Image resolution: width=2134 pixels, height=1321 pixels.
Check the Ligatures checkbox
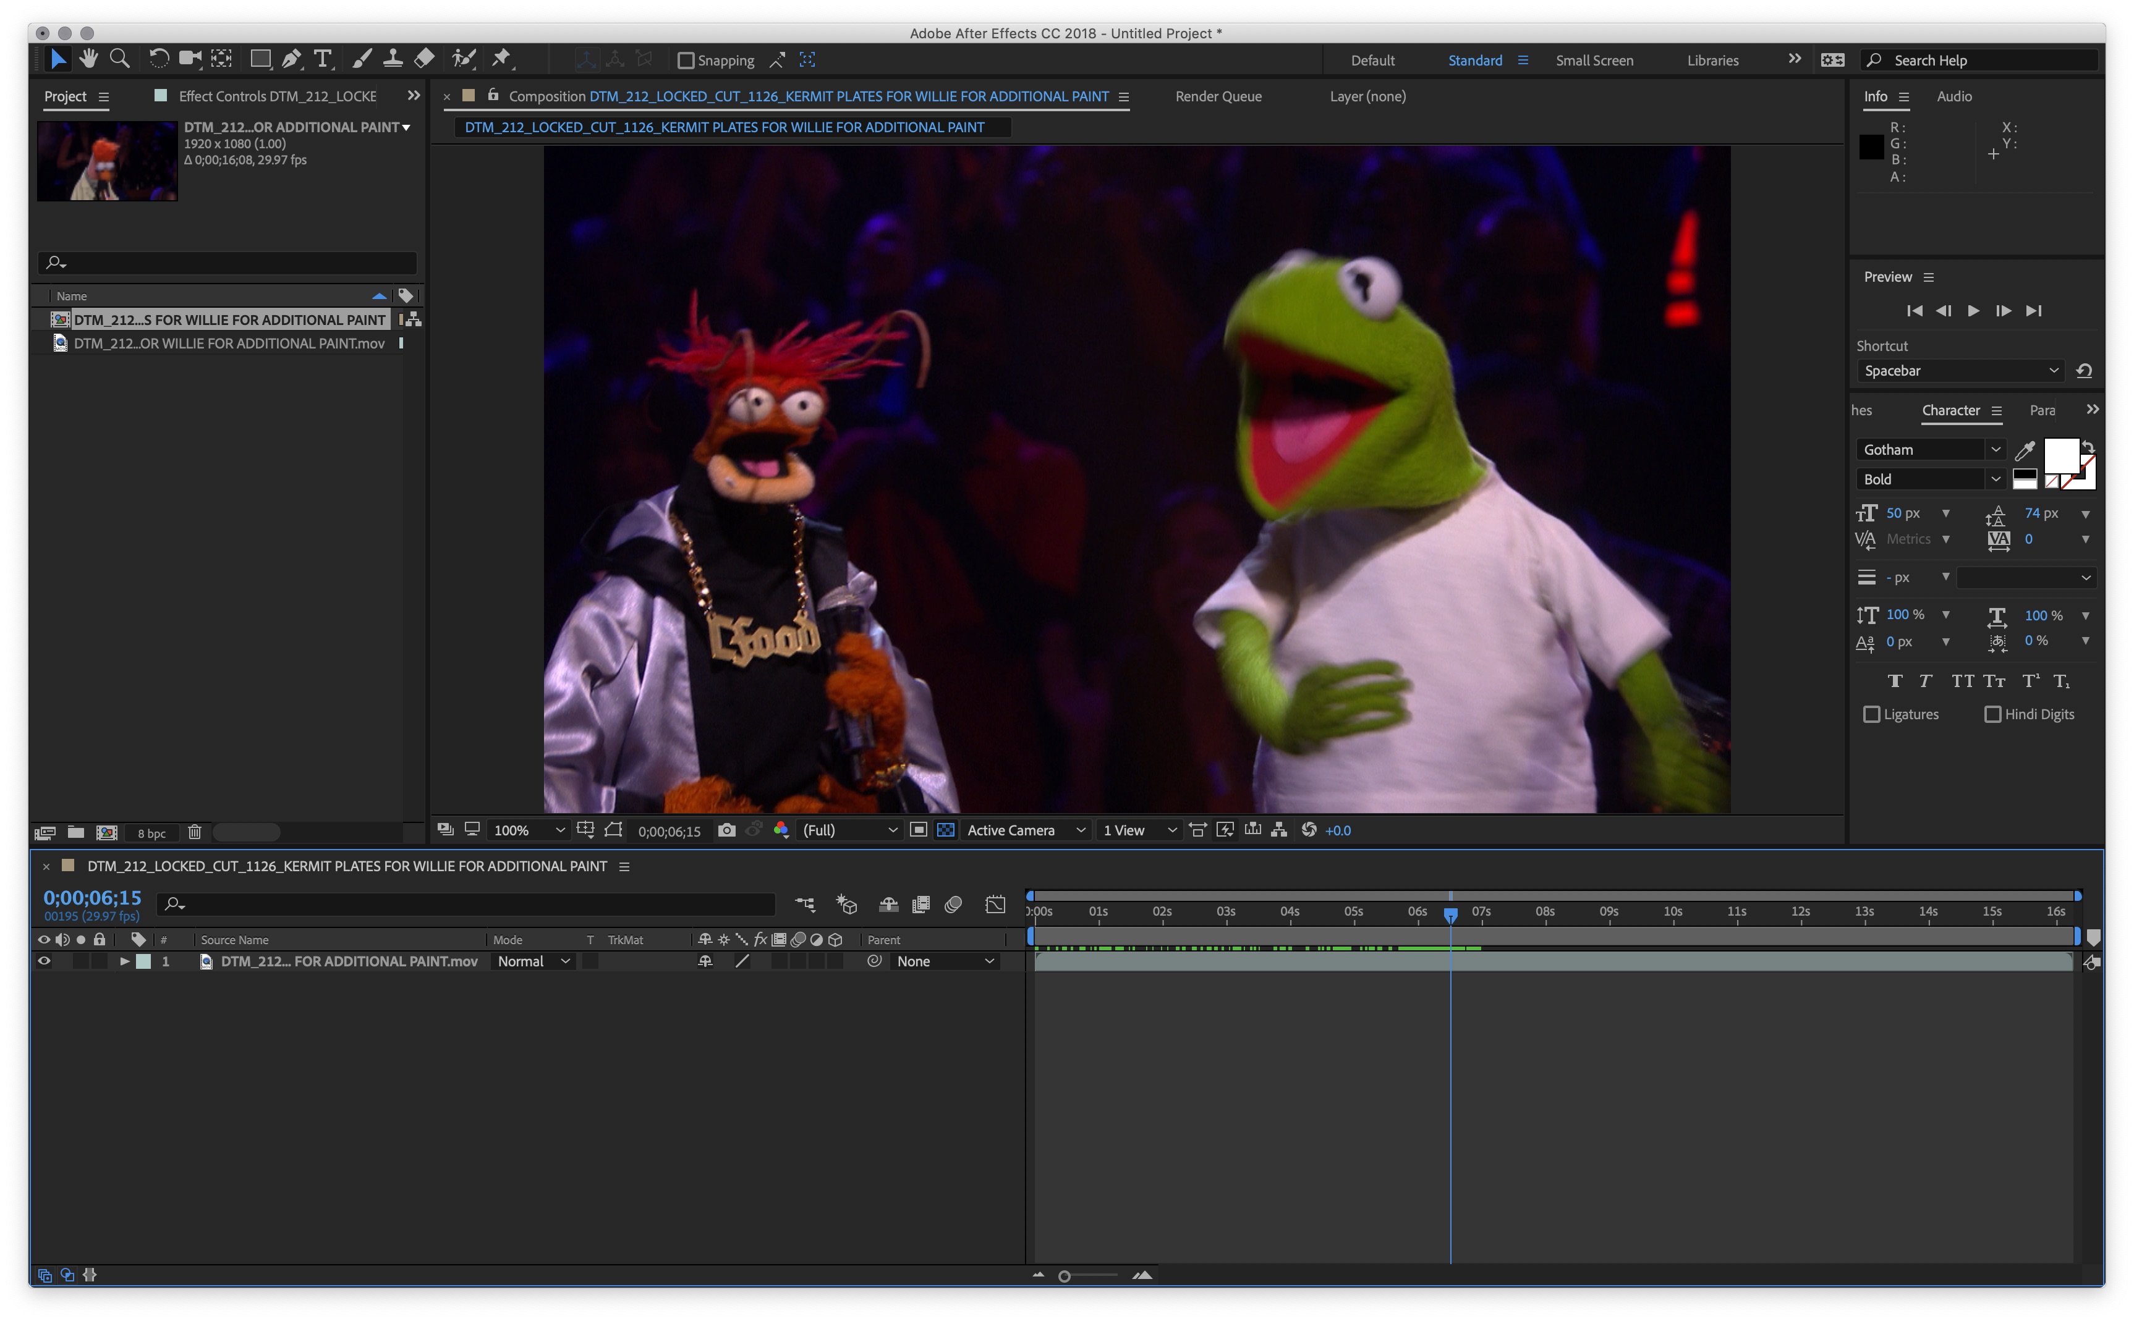1871,715
